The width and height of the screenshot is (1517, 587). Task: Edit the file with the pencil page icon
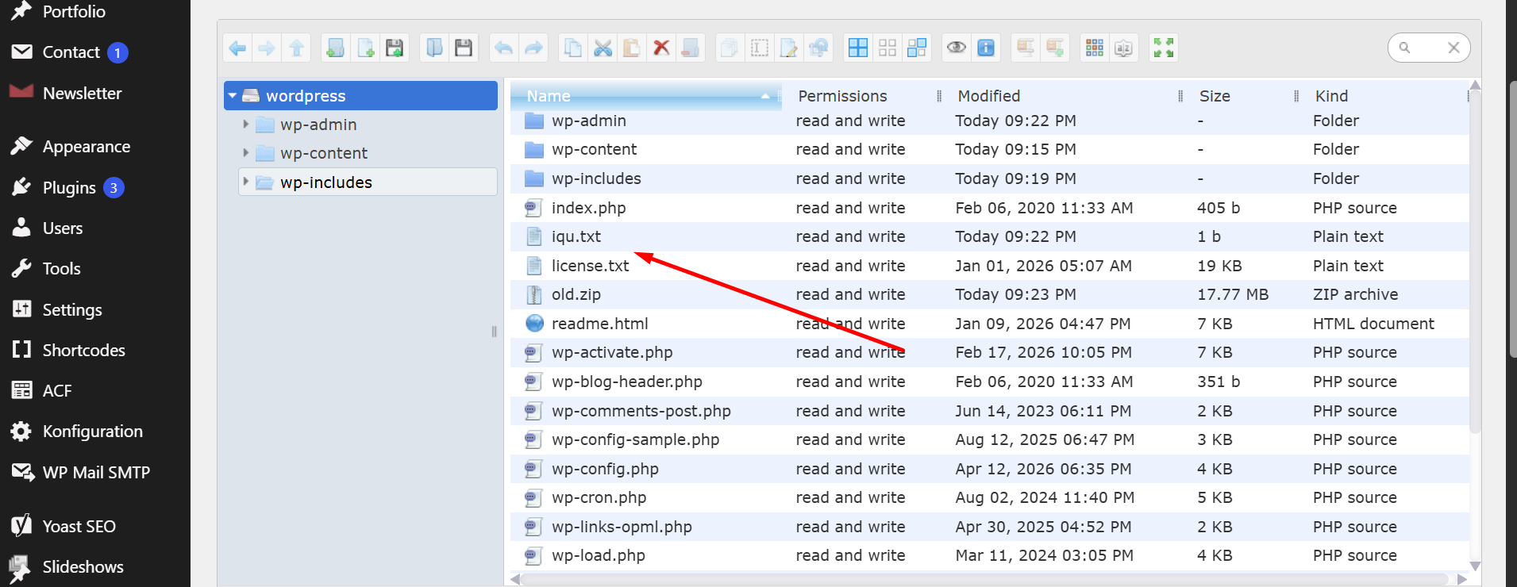click(x=789, y=48)
